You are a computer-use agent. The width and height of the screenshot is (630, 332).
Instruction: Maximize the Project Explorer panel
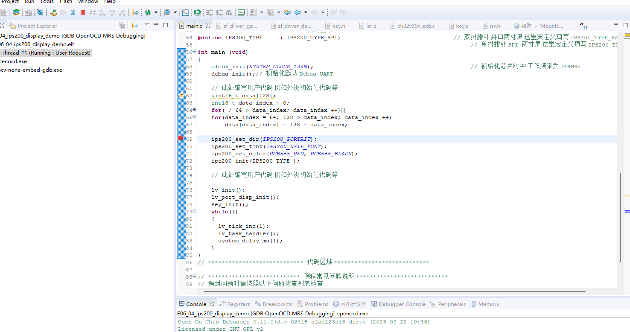(x=166, y=25)
